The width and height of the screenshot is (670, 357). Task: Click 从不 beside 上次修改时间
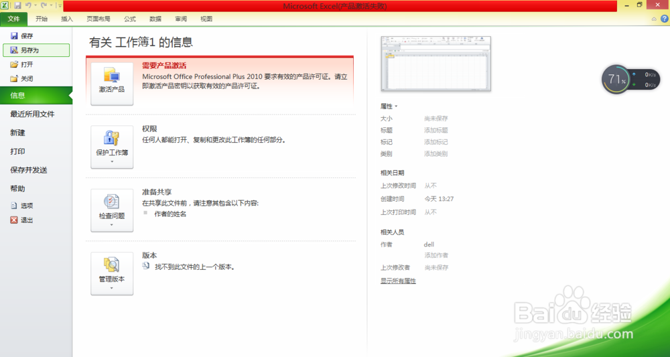(430, 186)
